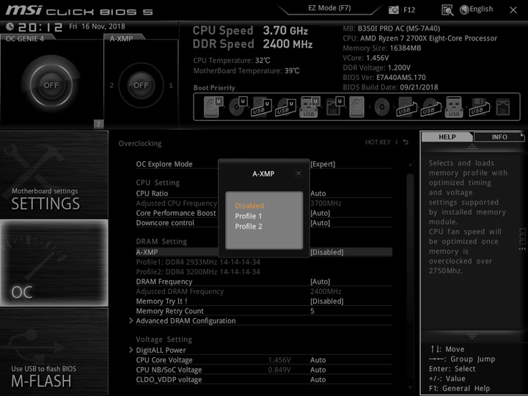Click the undo back arrow beside HOT KEY
Viewport: 528px width, 396px height.
(x=406, y=142)
